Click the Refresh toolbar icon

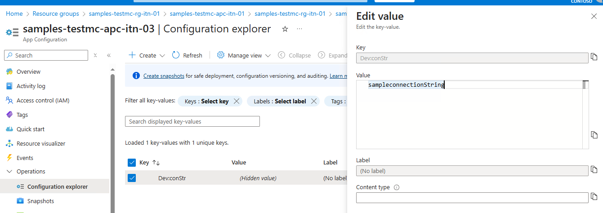[x=176, y=55]
